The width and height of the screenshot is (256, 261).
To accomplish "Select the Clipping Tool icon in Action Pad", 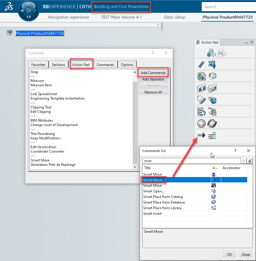I will tap(201, 88).
